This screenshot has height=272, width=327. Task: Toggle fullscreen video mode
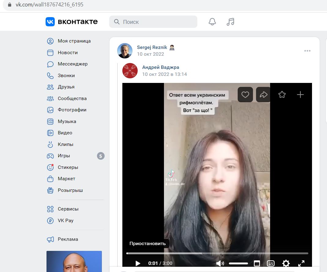coord(301,263)
